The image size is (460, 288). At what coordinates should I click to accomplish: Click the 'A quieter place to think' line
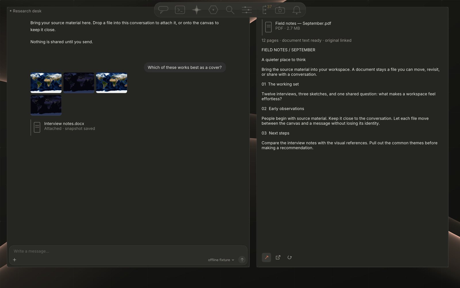pos(283,60)
